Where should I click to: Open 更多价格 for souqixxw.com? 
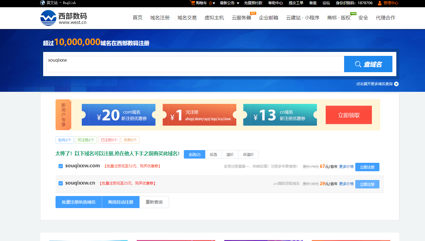pyautogui.click(x=346, y=166)
